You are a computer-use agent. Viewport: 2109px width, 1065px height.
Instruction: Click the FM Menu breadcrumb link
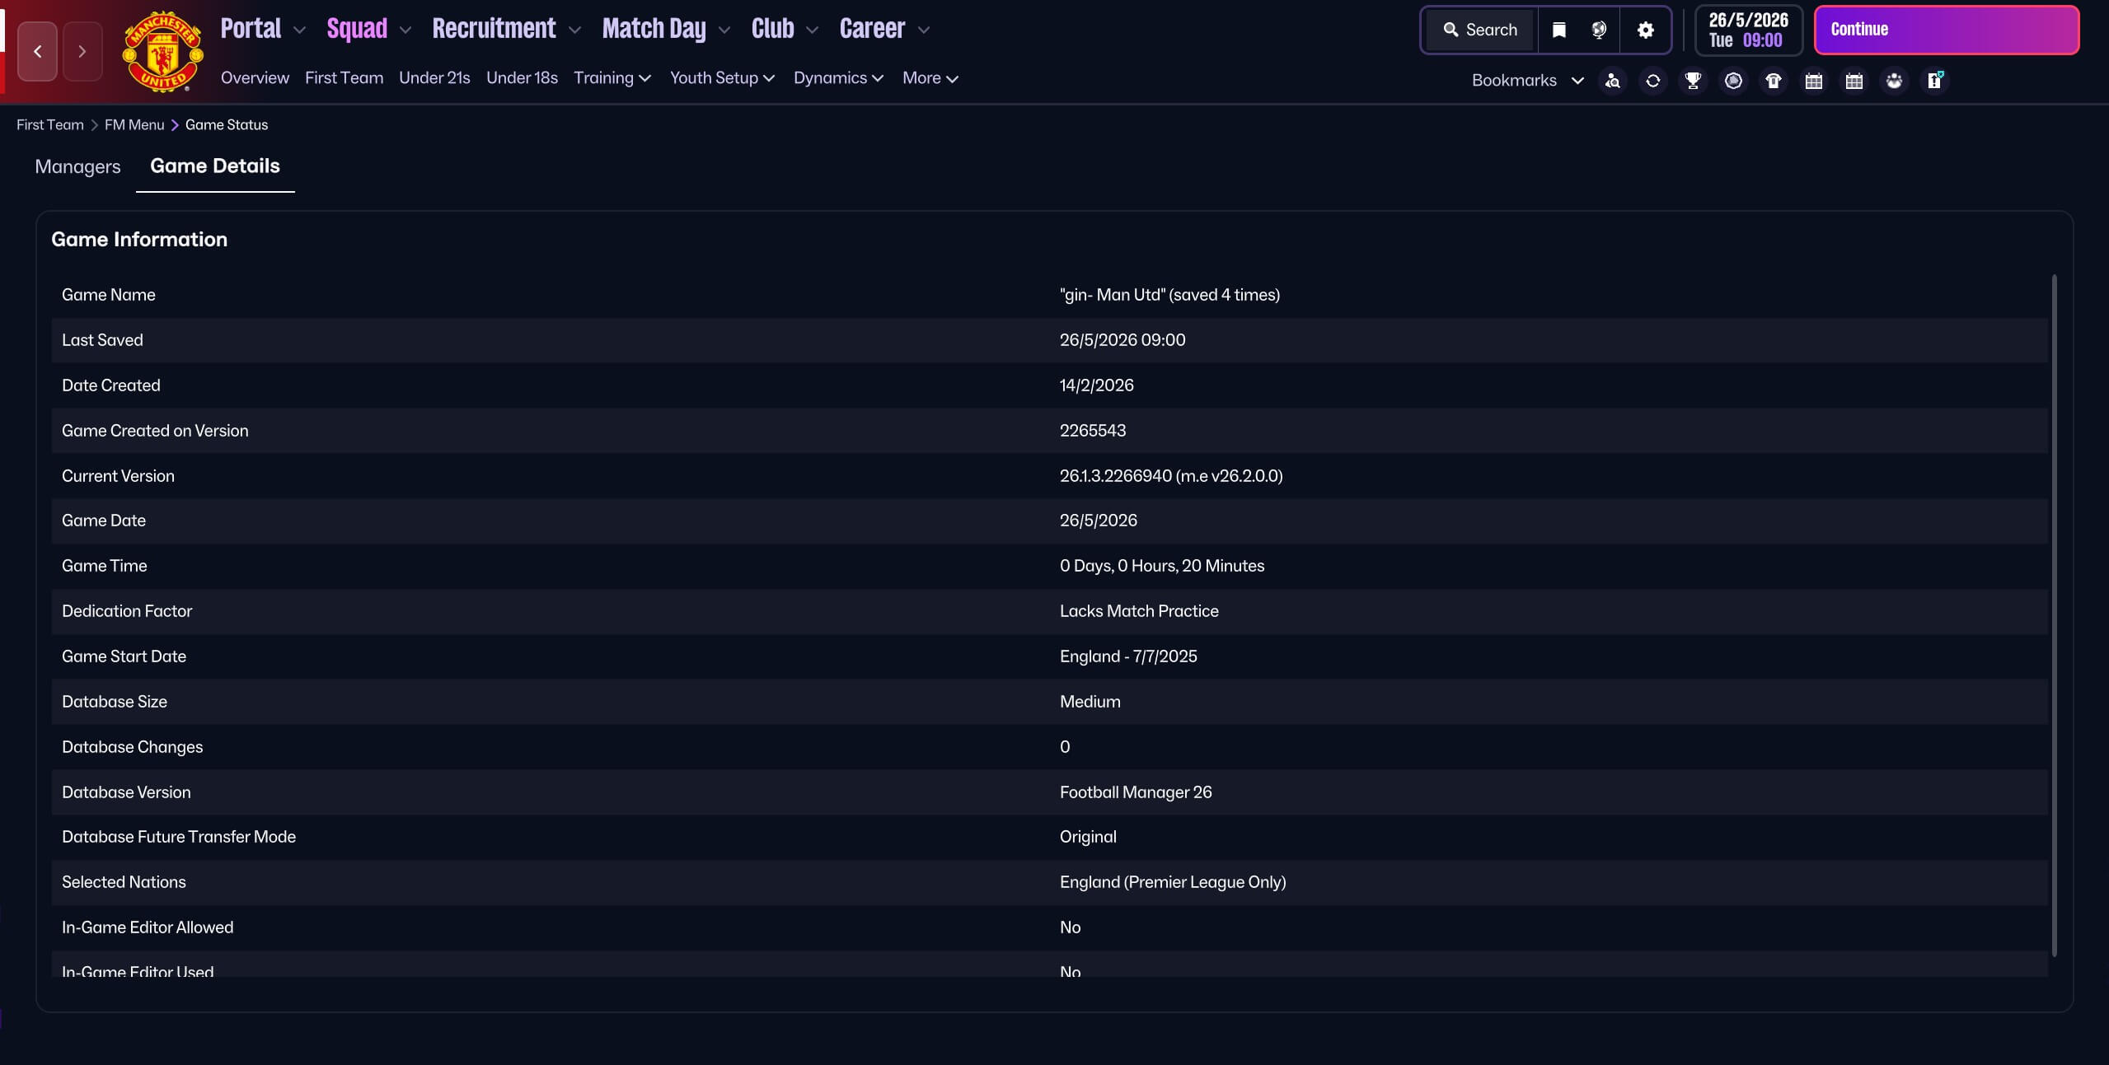134,125
